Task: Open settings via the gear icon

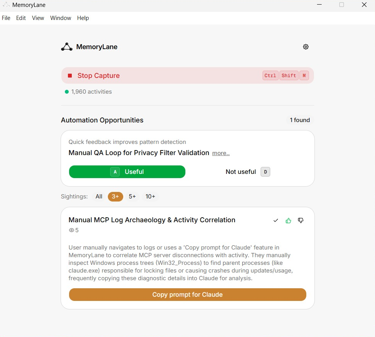Action: [x=306, y=47]
